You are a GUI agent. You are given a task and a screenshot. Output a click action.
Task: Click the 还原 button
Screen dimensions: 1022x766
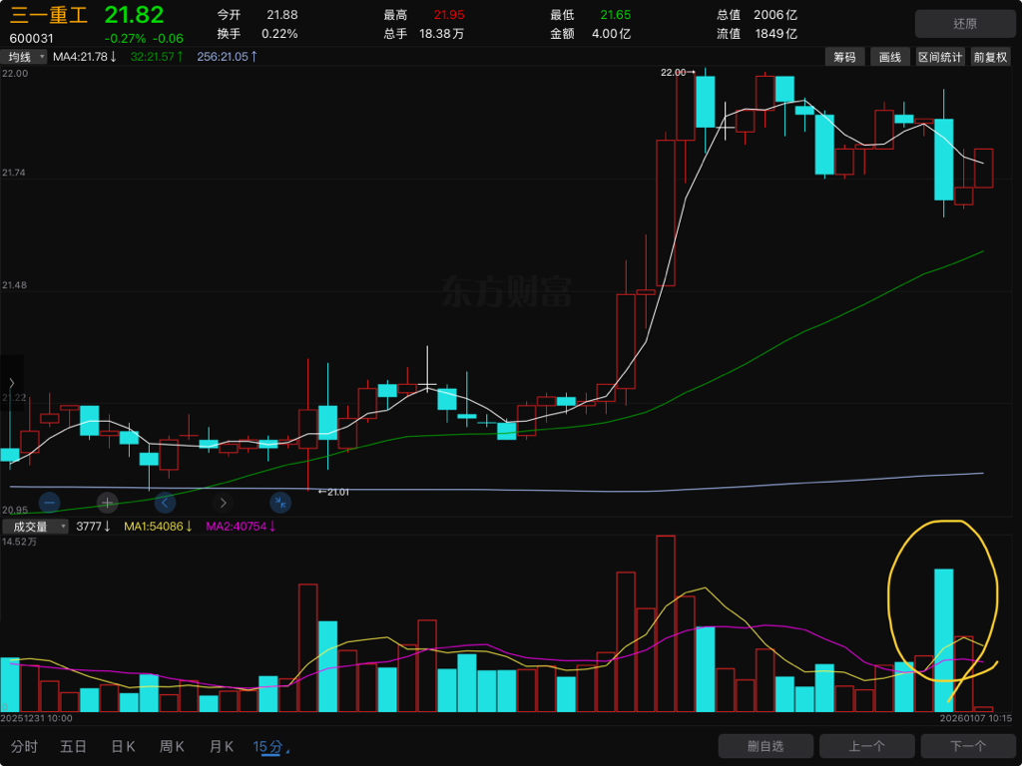pos(965,24)
